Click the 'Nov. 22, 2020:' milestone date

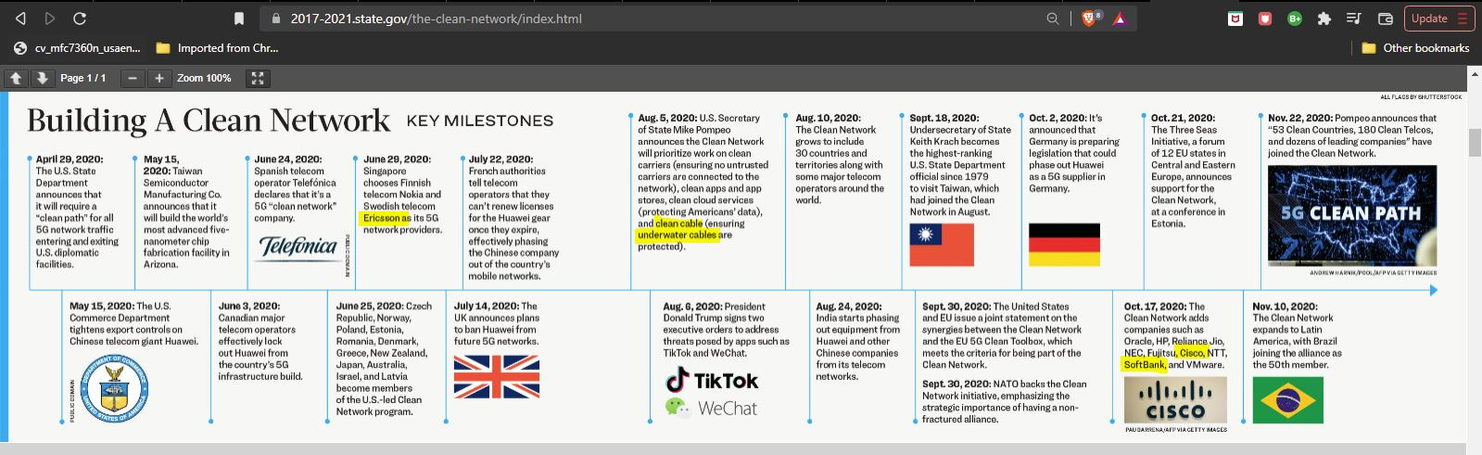(x=1300, y=119)
